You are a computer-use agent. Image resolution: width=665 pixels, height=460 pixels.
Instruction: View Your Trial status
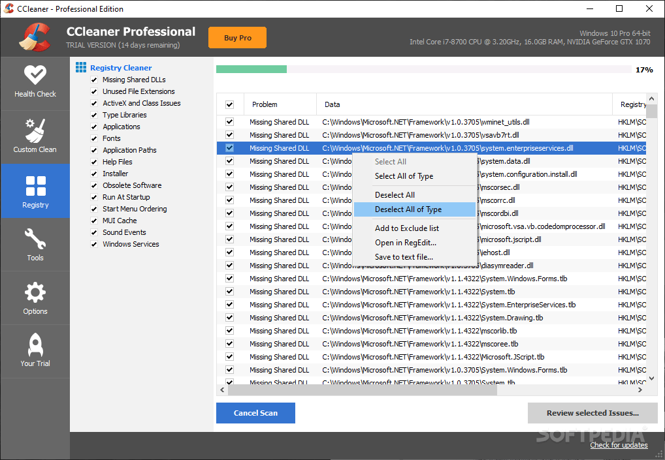point(35,351)
